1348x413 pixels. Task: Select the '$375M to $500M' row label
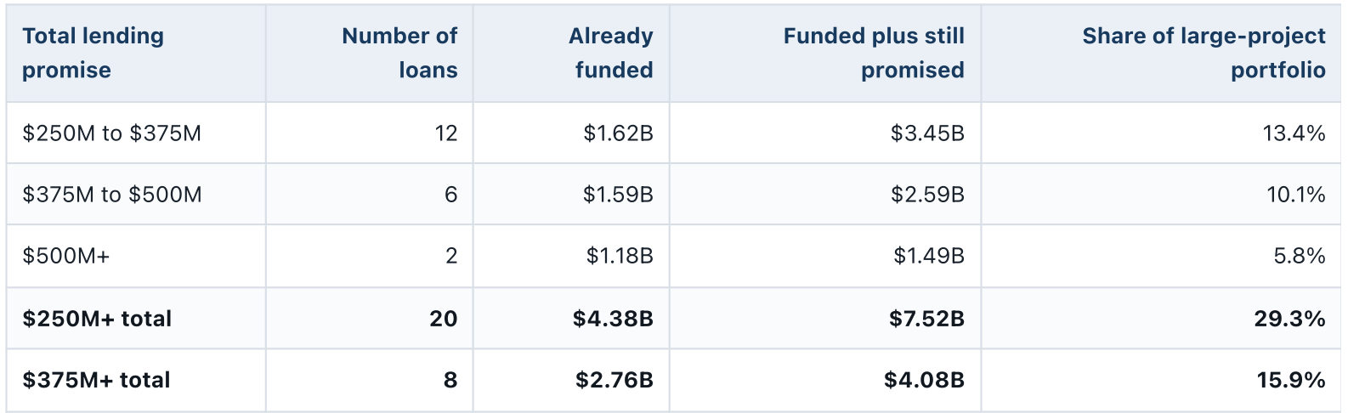pos(112,195)
